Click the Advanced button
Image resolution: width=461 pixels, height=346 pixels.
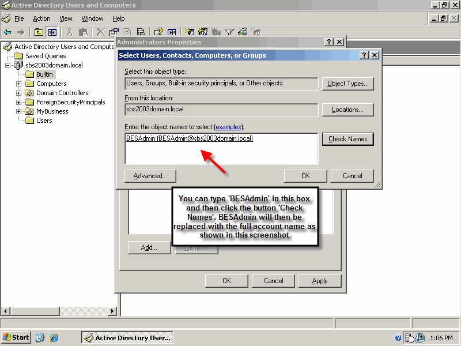(x=150, y=176)
